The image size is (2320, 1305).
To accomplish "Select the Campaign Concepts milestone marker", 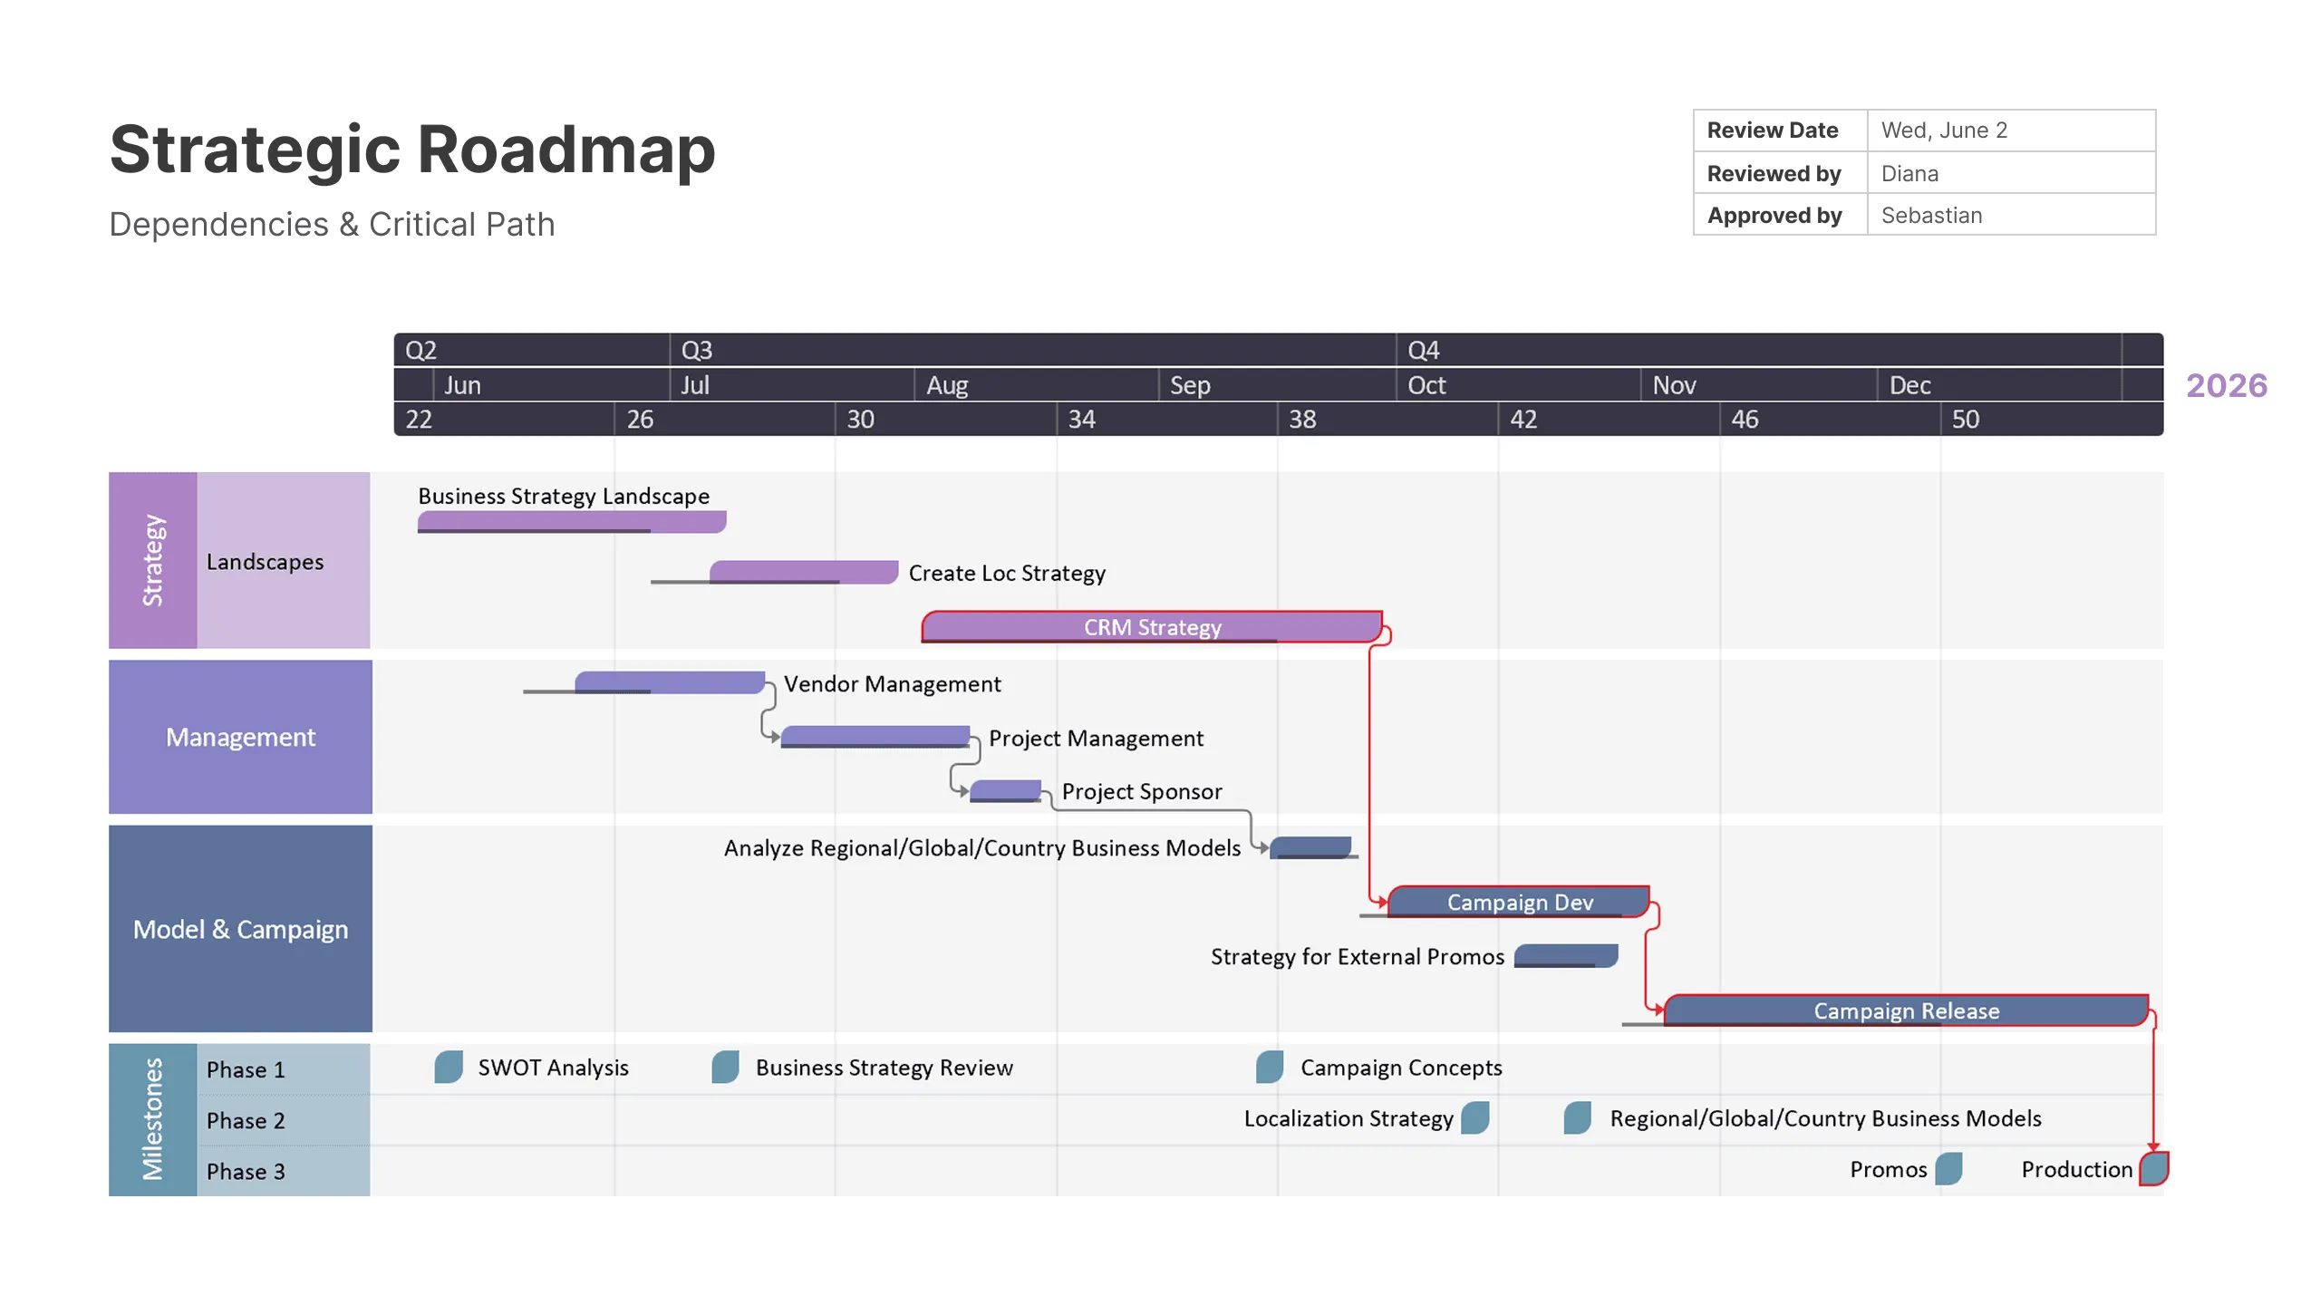I will click(1270, 1067).
